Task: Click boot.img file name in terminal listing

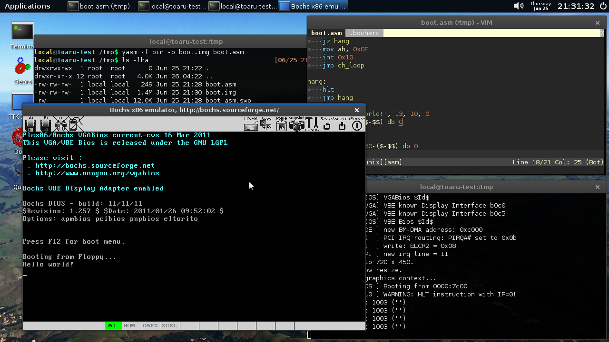Action: pos(221,92)
